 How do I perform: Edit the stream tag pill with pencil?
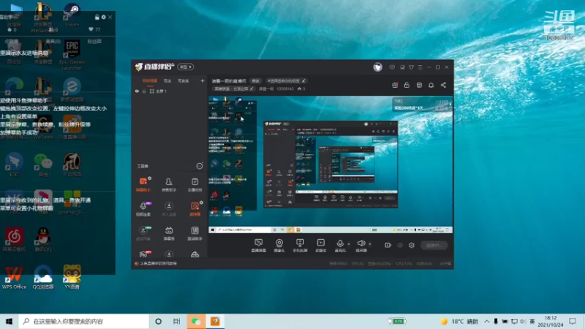pyautogui.click(x=286, y=81)
